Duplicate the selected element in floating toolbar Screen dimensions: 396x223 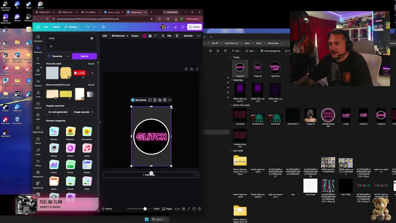pyautogui.click(x=160, y=100)
